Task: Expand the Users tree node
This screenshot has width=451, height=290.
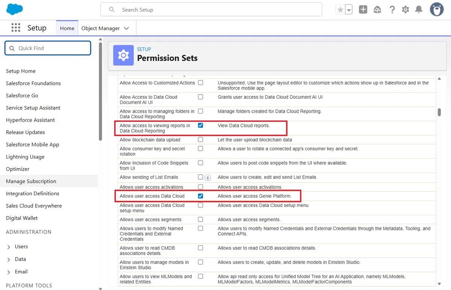Action: click(x=9, y=247)
